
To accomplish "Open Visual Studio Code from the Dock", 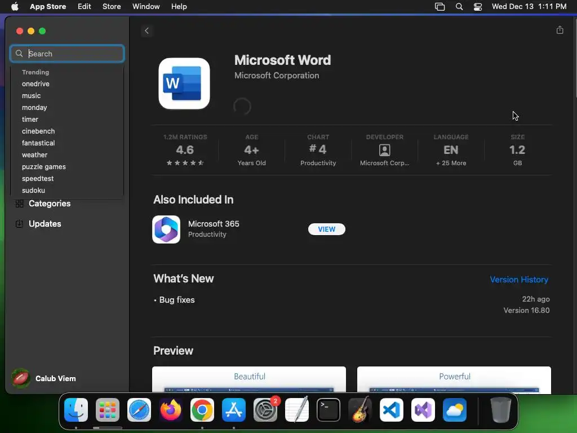I will click(x=392, y=410).
